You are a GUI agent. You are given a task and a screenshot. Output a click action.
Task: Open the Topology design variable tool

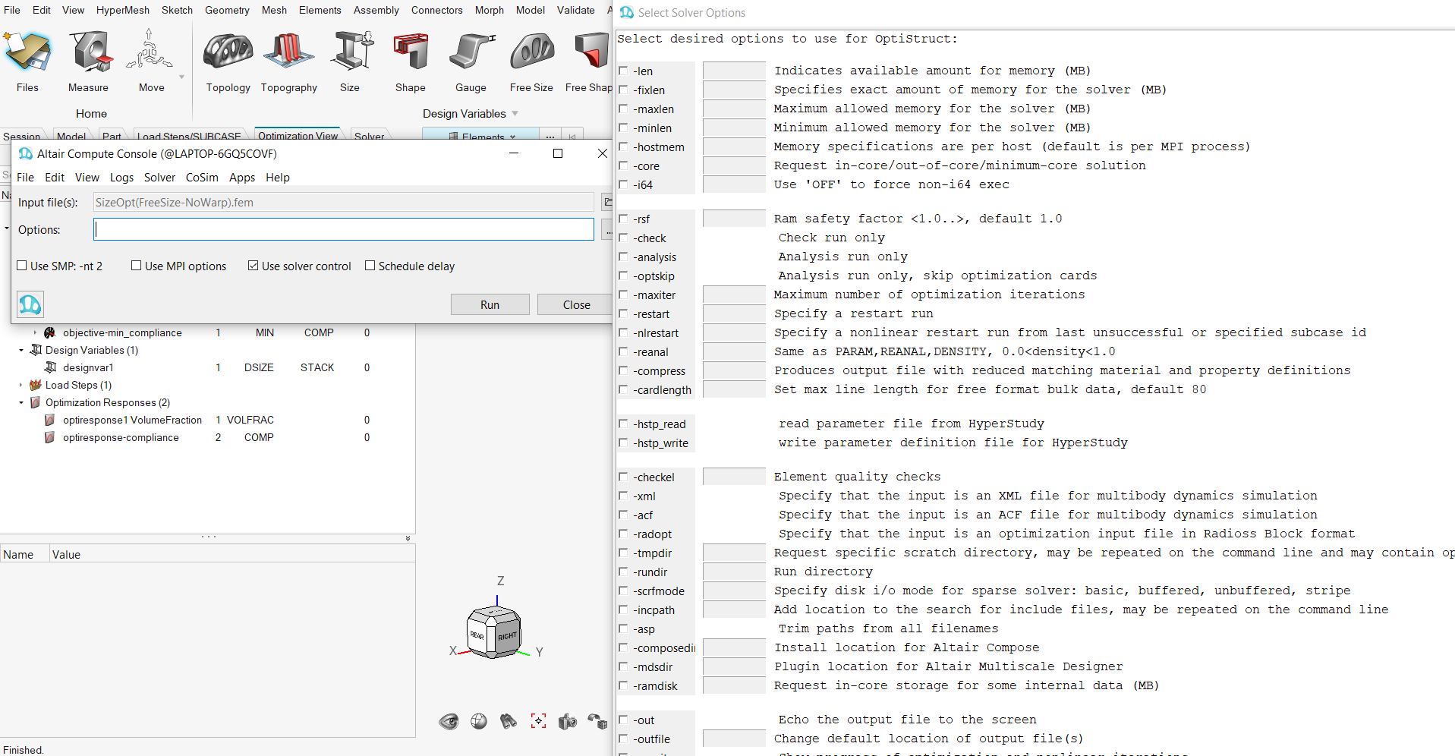coord(228,61)
